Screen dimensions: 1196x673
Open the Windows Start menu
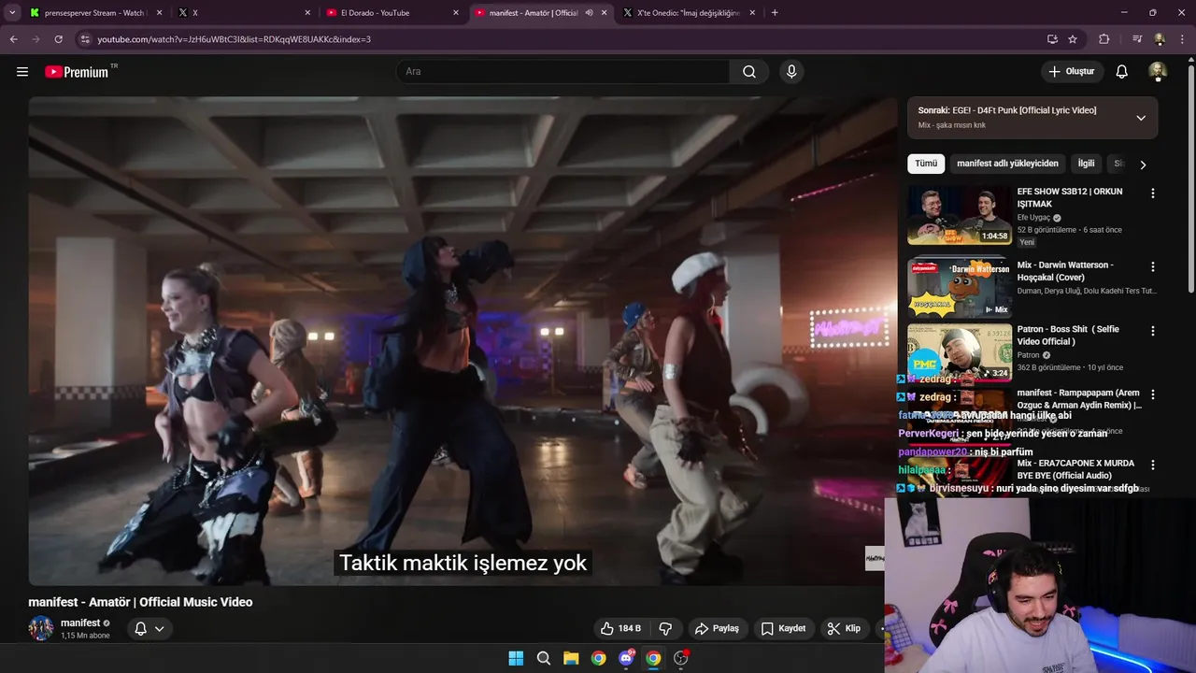click(x=516, y=658)
